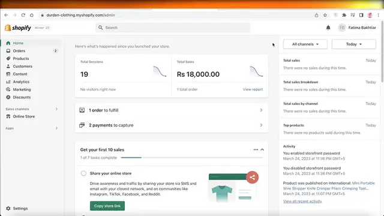
Task: Click the payments to capture card icon
Action: 82,125
